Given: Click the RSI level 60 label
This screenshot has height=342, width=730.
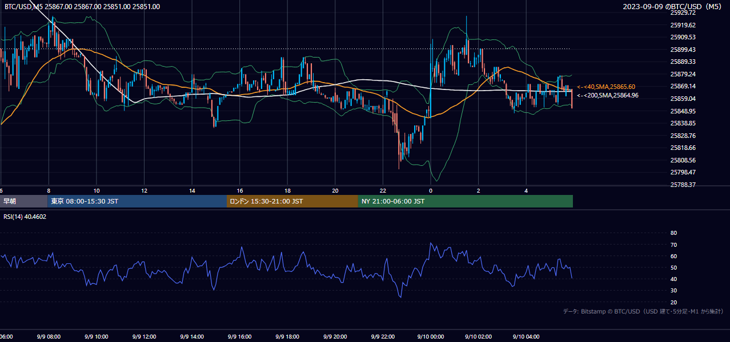Looking at the screenshot, I should coord(673,256).
